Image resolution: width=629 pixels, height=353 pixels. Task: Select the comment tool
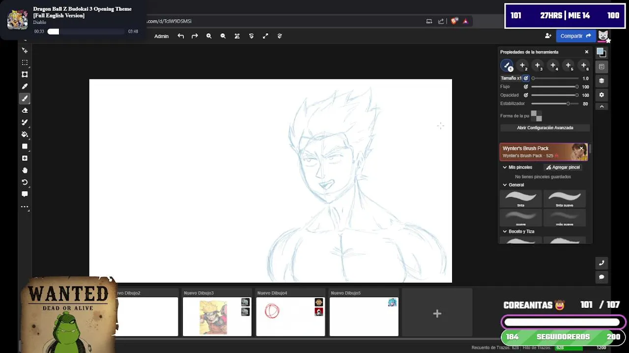coord(25,194)
